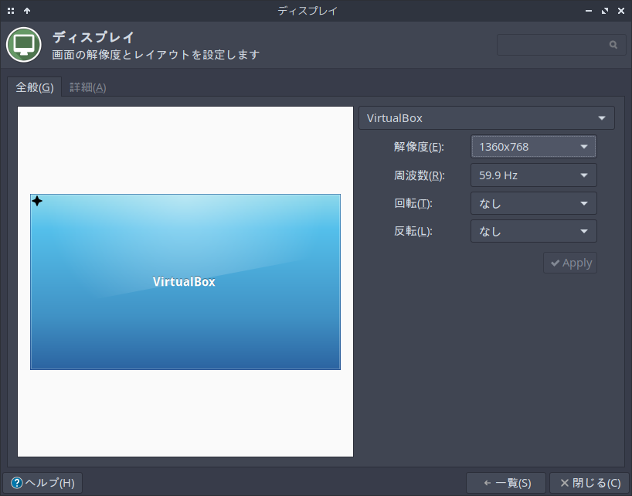Click the Apply button
The width and height of the screenshot is (632, 496).
(570, 263)
